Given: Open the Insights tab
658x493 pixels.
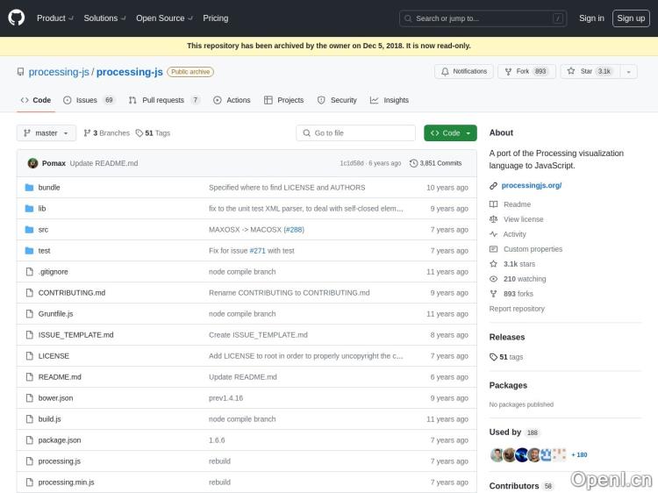Looking at the screenshot, I should 389,100.
